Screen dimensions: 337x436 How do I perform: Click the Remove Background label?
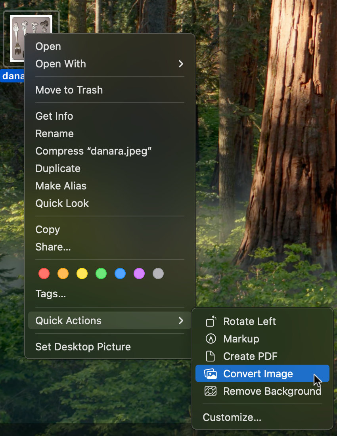272,391
